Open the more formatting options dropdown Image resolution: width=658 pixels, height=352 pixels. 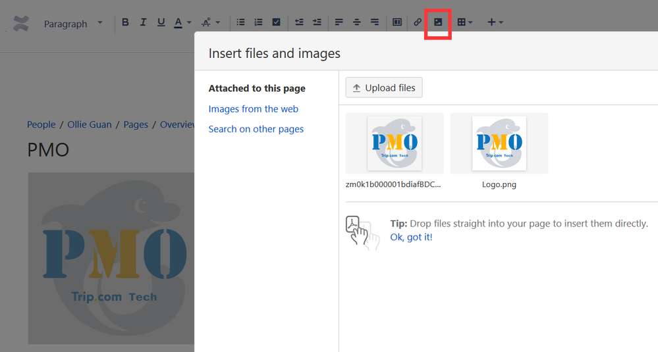[211, 22]
